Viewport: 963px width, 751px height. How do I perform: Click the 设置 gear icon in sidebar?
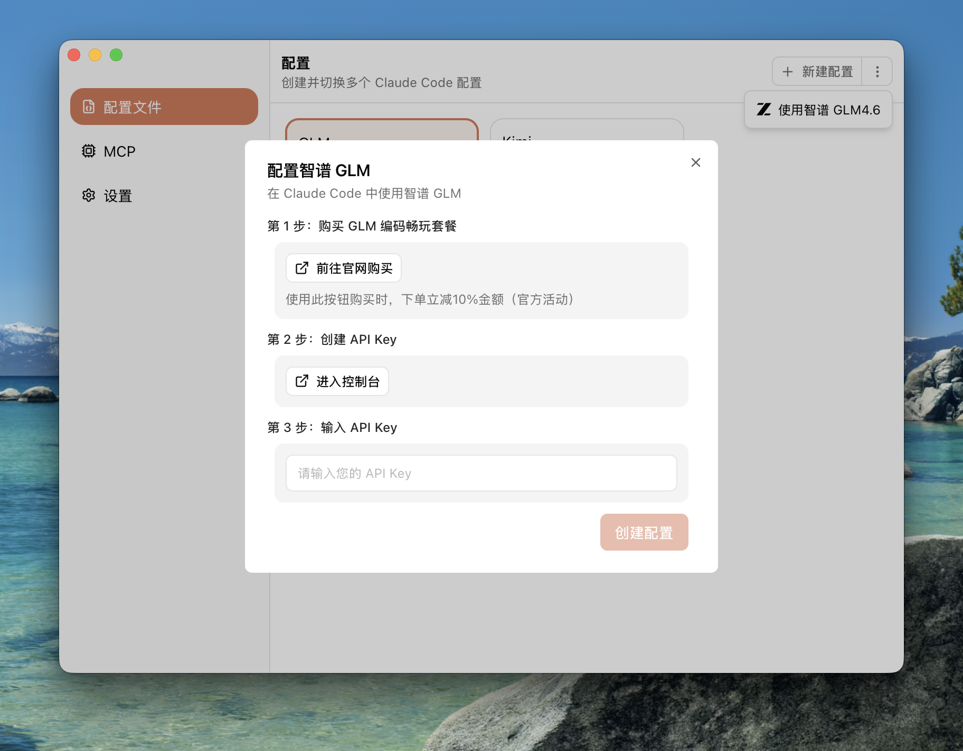point(89,196)
